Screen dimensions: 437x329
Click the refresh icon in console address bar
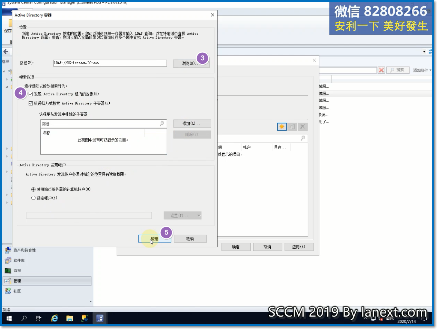(x=430, y=52)
